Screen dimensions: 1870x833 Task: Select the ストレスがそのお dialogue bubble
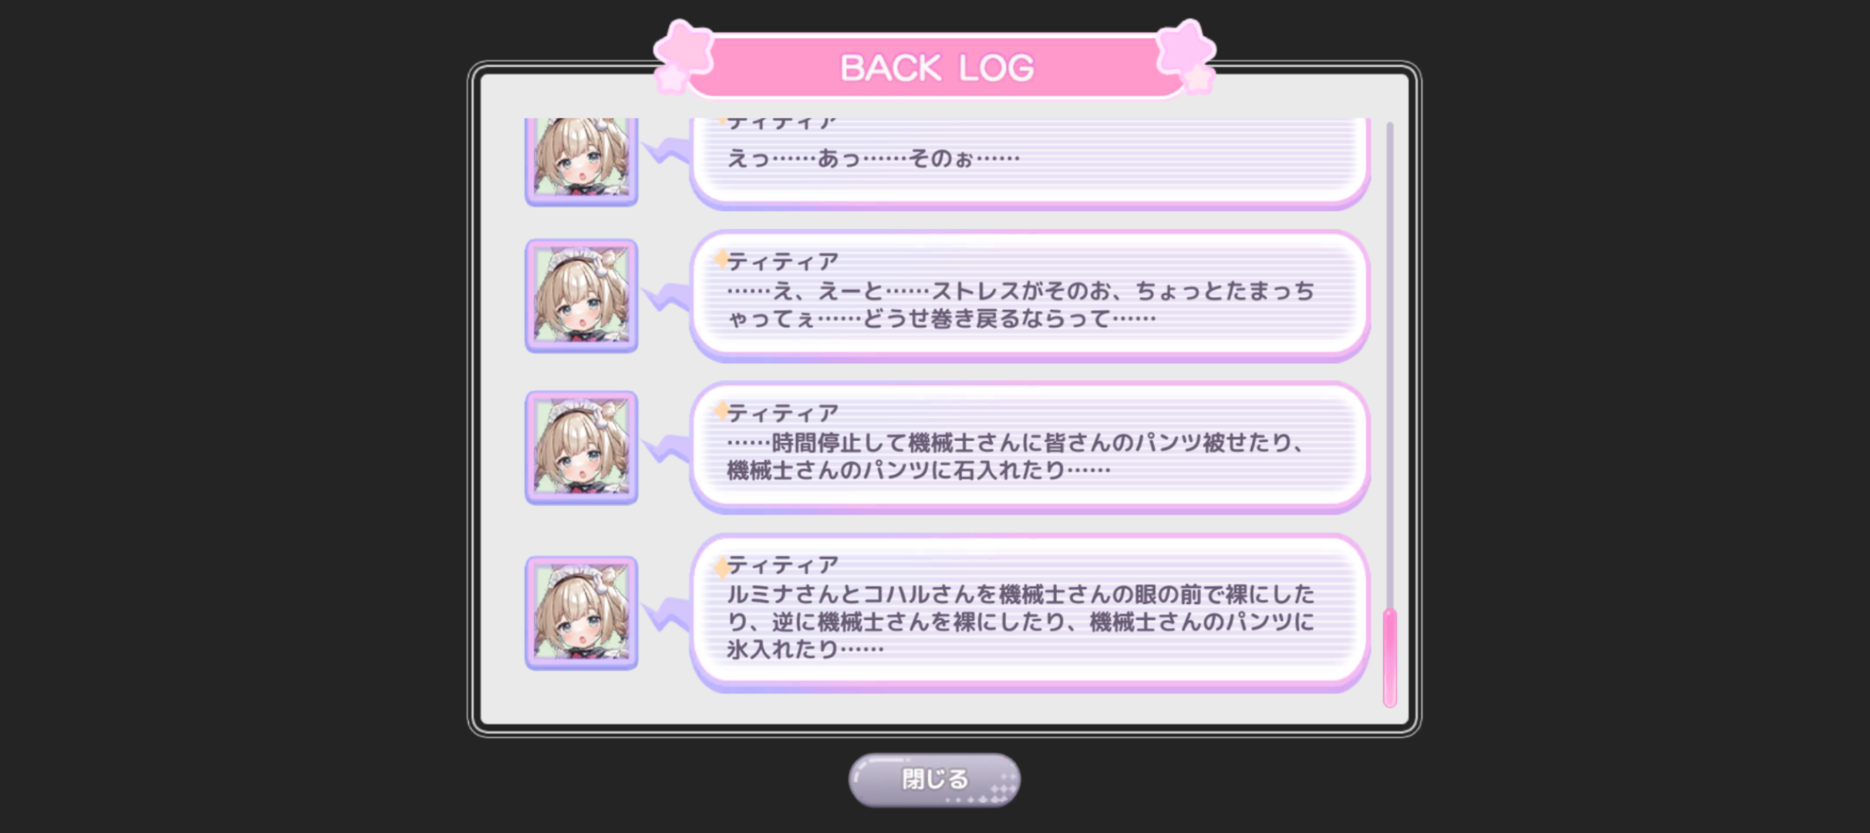(x=1030, y=296)
